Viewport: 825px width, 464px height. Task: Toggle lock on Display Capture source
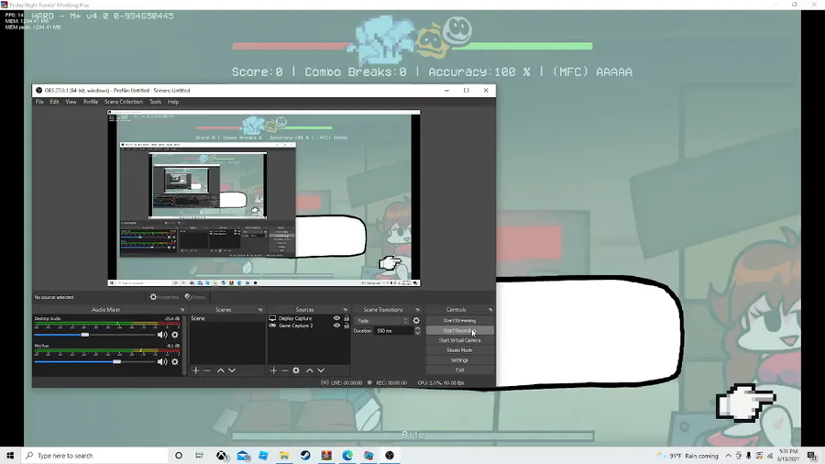[x=346, y=318]
